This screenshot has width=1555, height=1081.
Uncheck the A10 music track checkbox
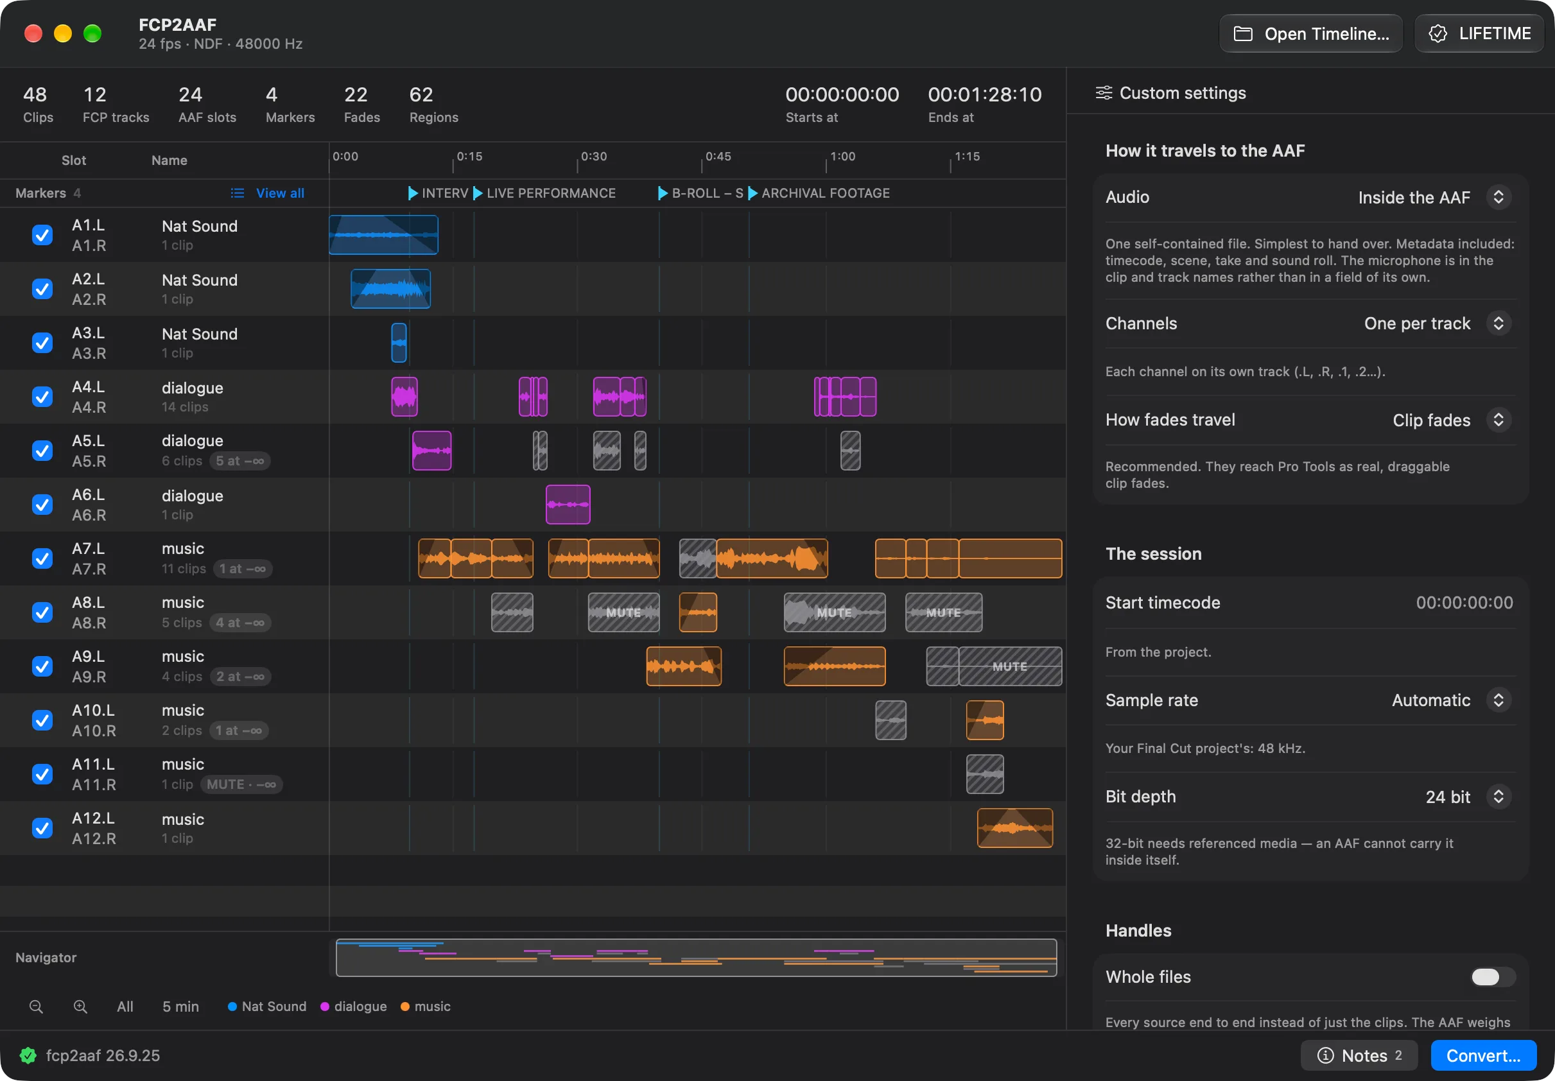coord(42,720)
